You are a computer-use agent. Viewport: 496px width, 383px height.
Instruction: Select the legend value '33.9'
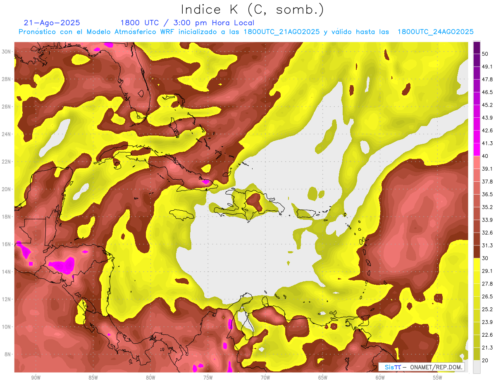[x=487, y=220]
